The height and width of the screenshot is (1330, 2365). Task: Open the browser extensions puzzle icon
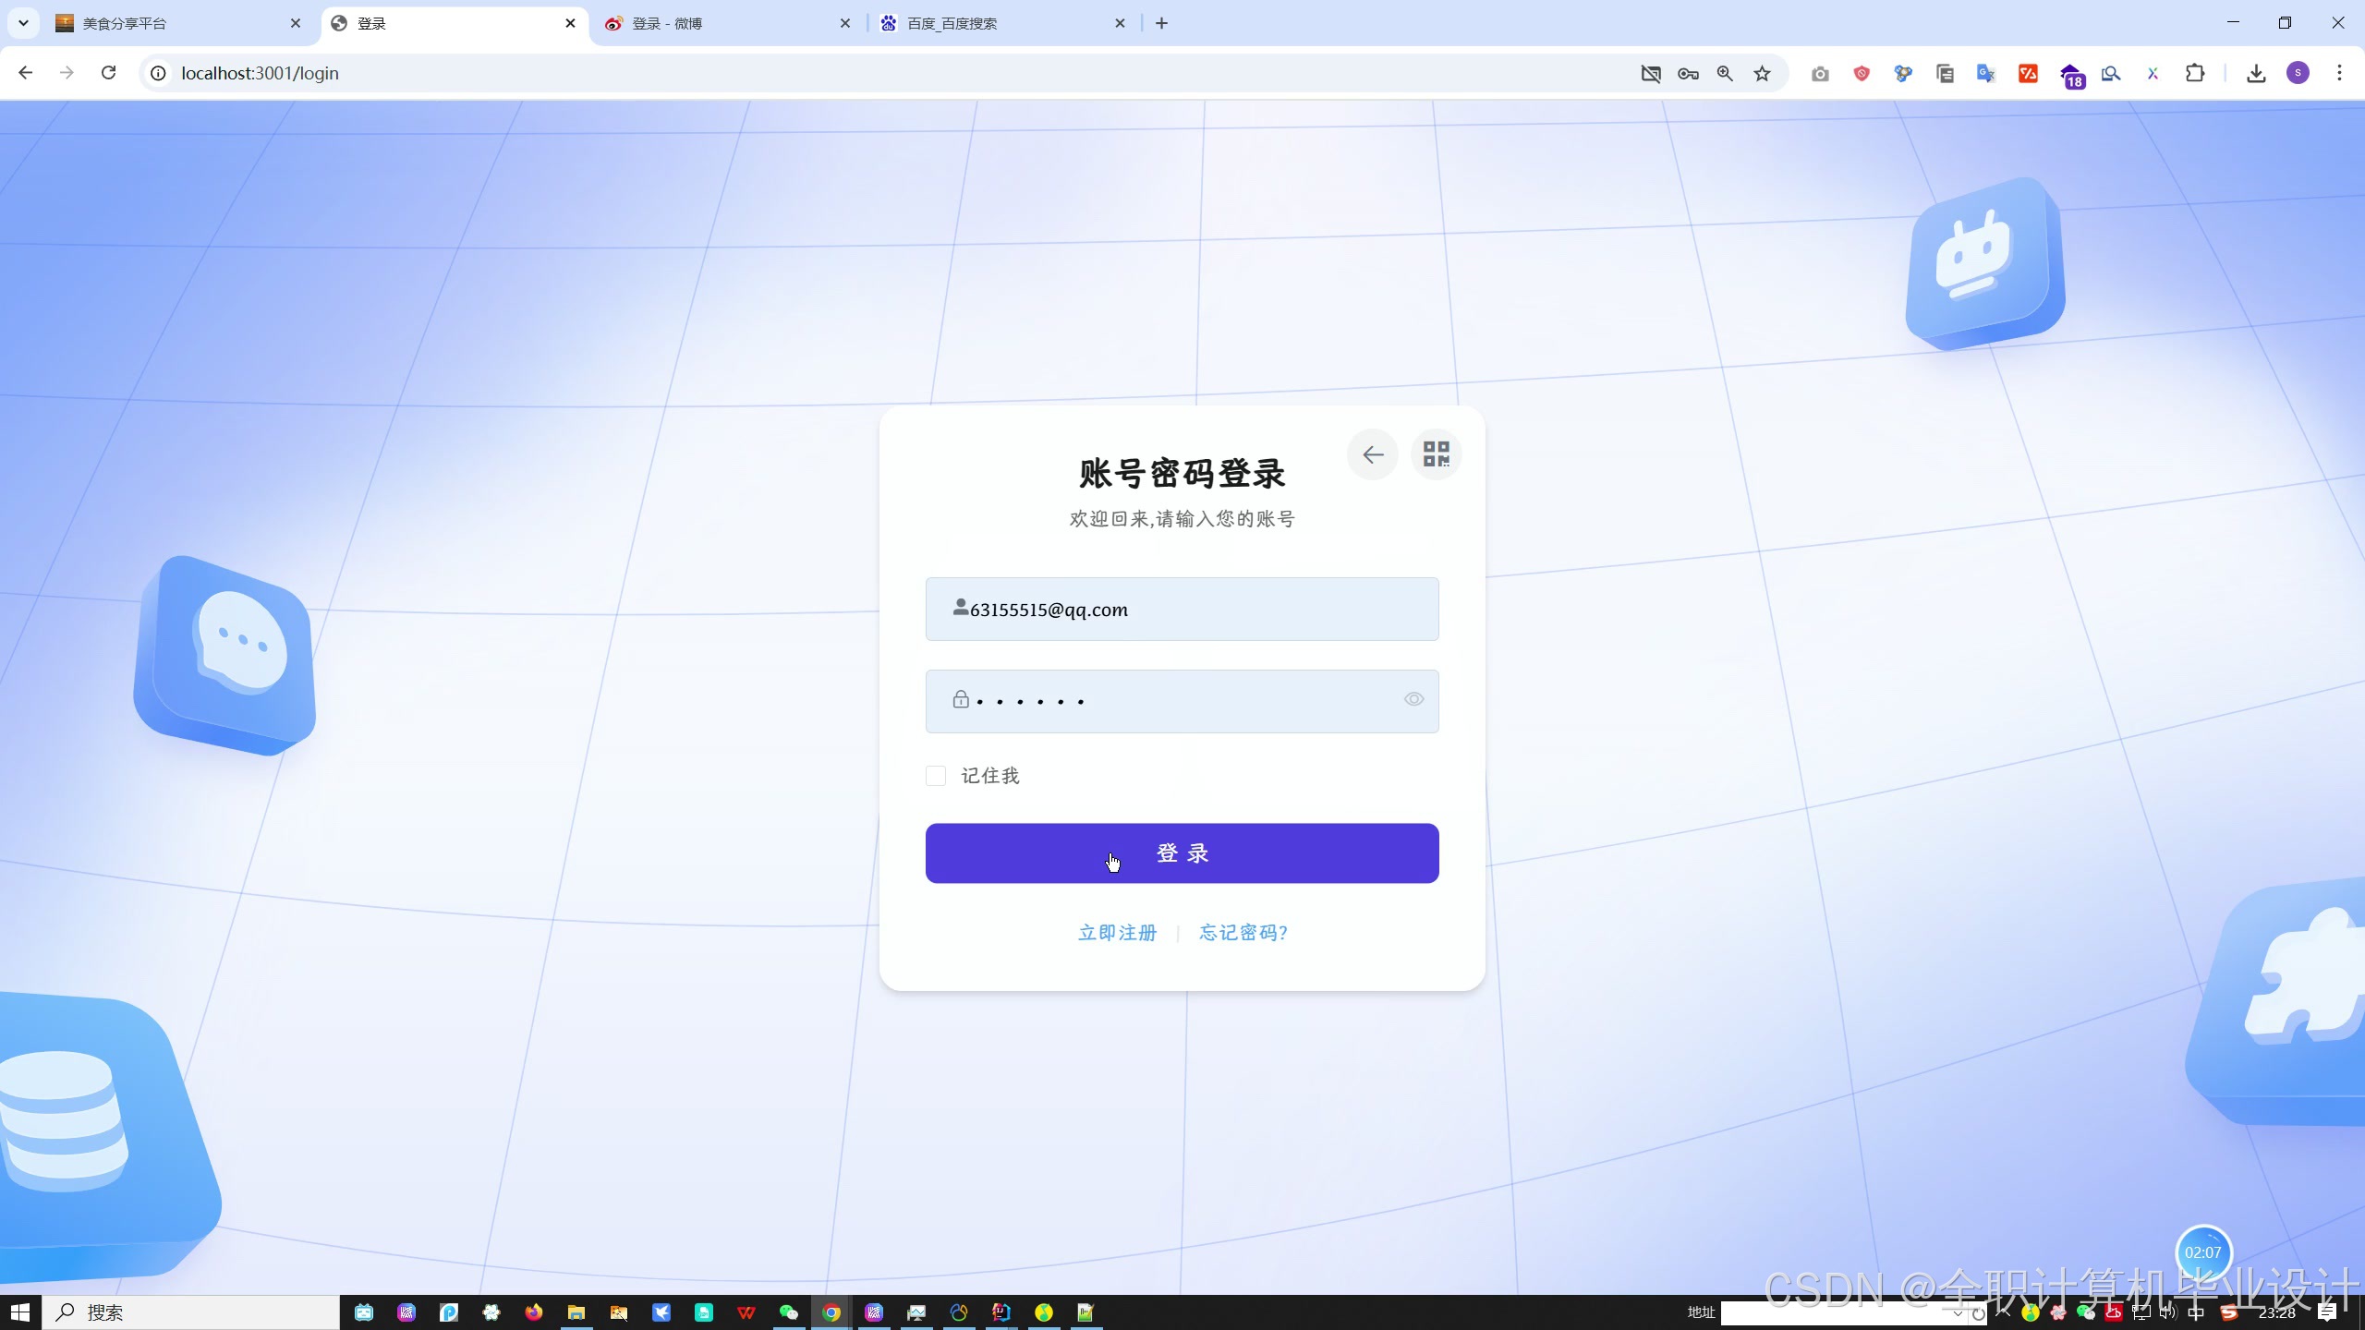(2195, 74)
